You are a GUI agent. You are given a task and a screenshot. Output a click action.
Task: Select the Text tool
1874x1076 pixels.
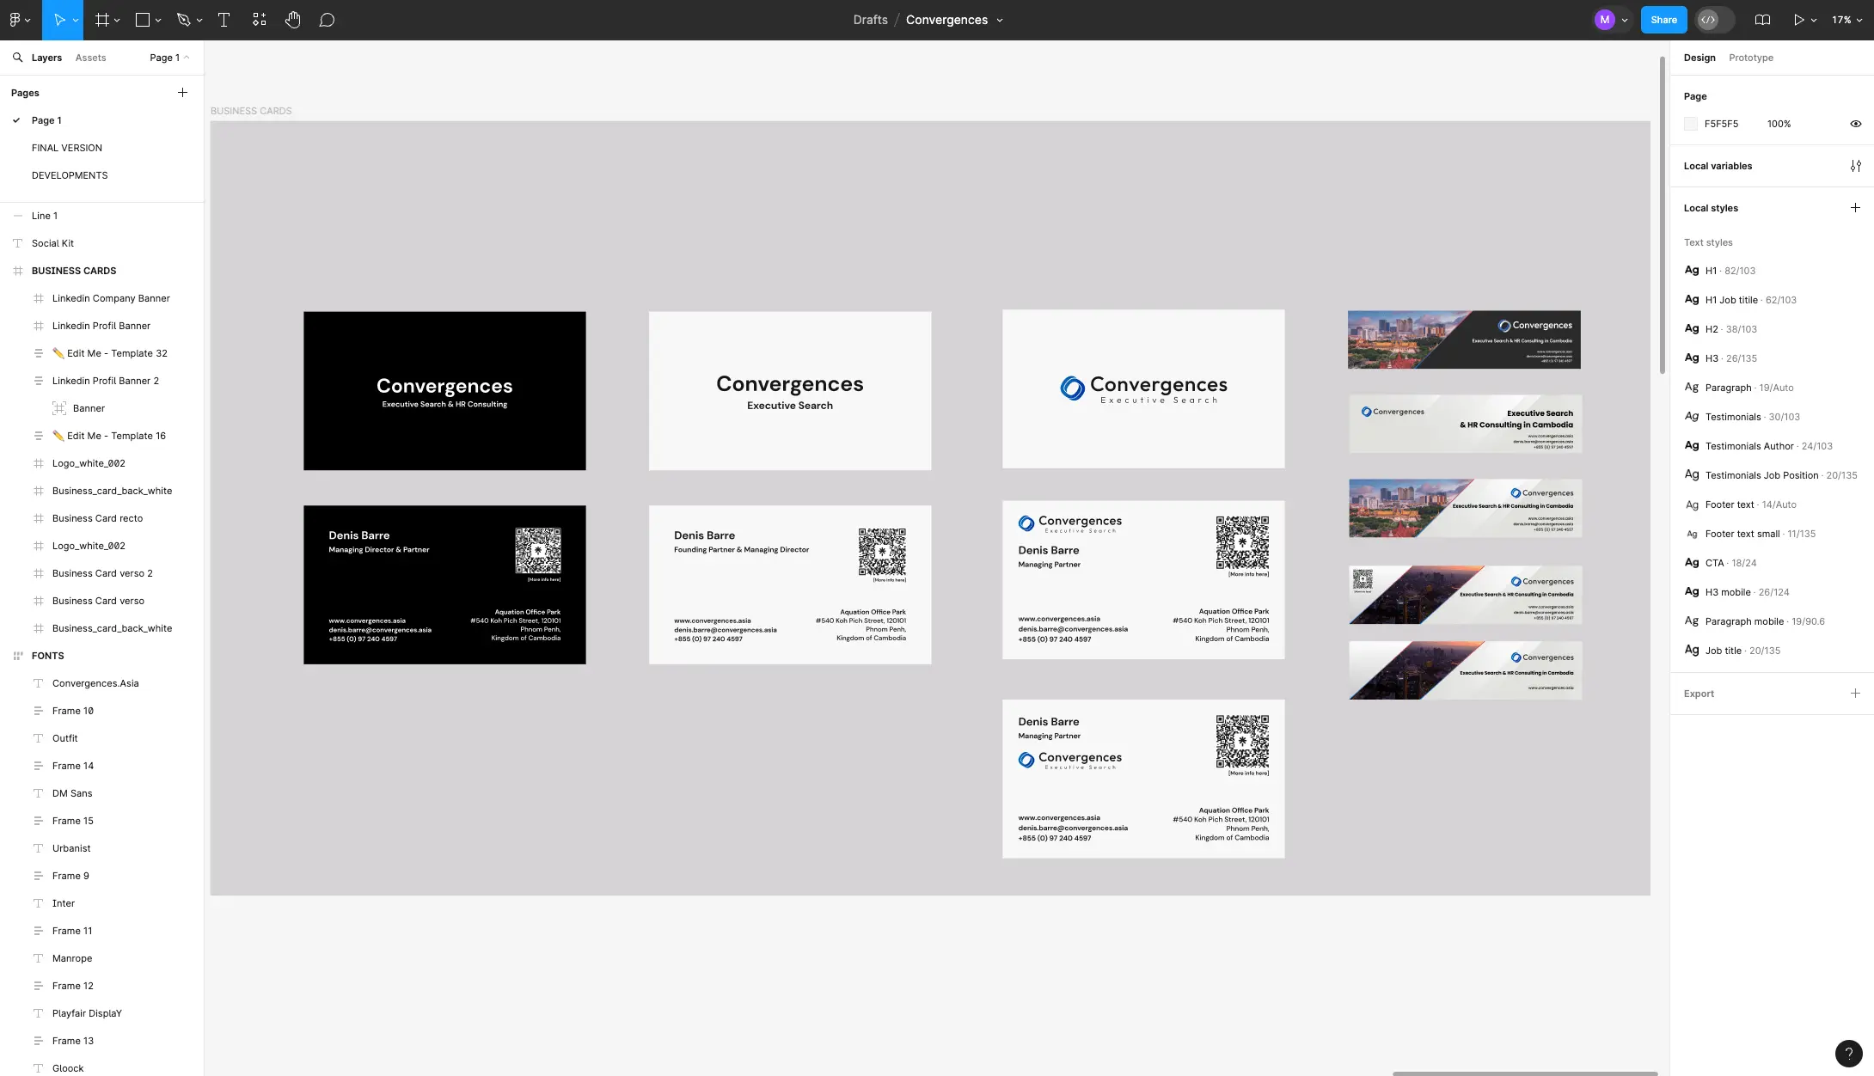224,20
